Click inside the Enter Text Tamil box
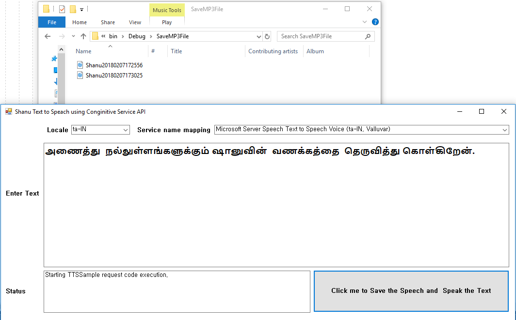This screenshot has height=320, width=516. [x=276, y=205]
